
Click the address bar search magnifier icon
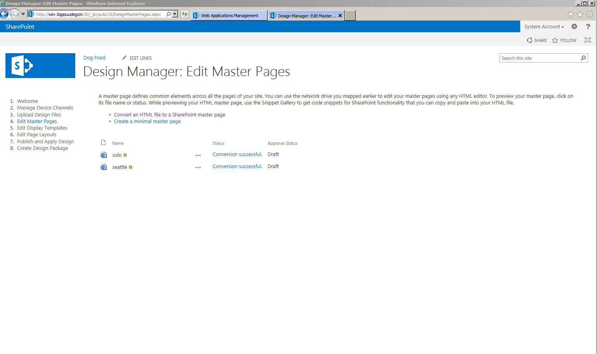[168, 14]
